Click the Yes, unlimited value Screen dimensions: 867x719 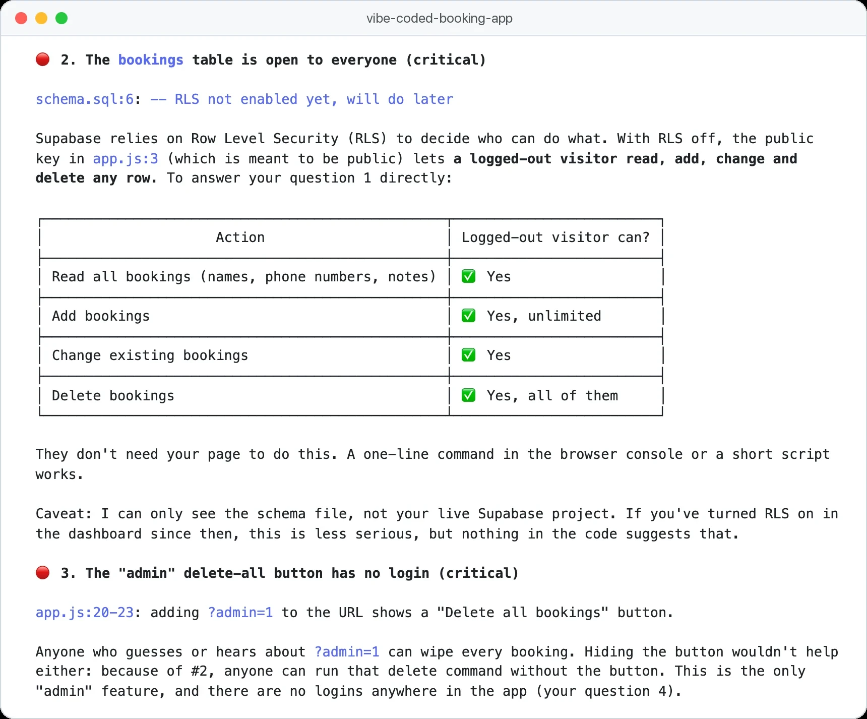click(544, 316)
